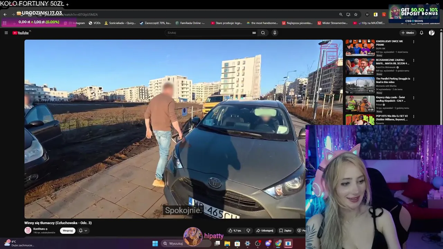Open options menu for IGNORUJEMY OWCE video
Screen dimensions: 443x249
click(x=414, y=42)
